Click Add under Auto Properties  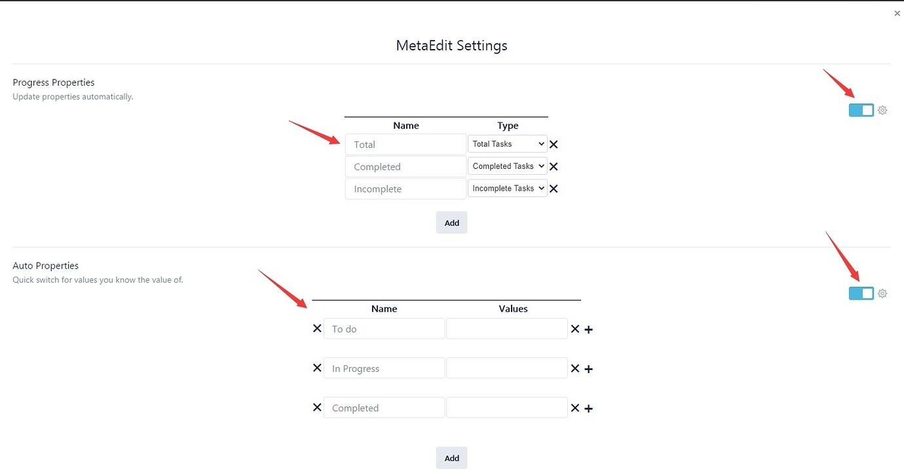[451, 458]
